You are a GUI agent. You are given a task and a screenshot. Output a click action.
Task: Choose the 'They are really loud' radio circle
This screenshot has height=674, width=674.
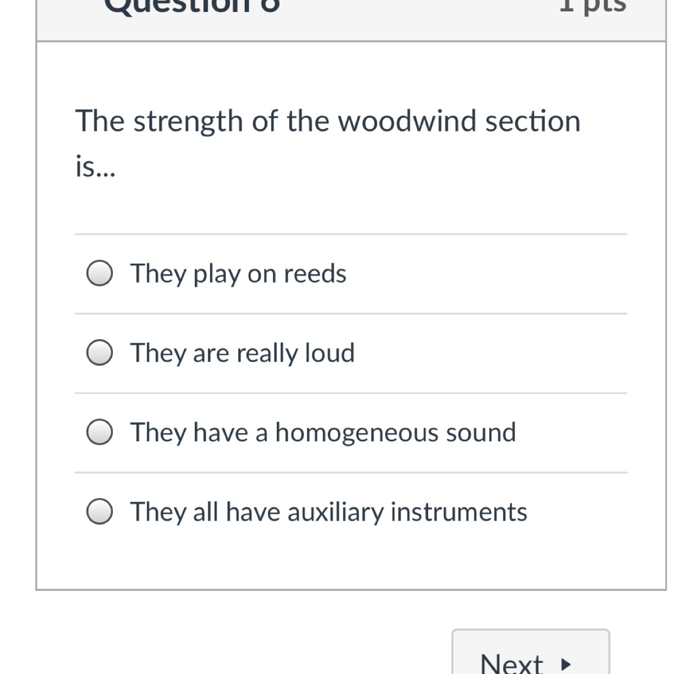click(100, 353)
